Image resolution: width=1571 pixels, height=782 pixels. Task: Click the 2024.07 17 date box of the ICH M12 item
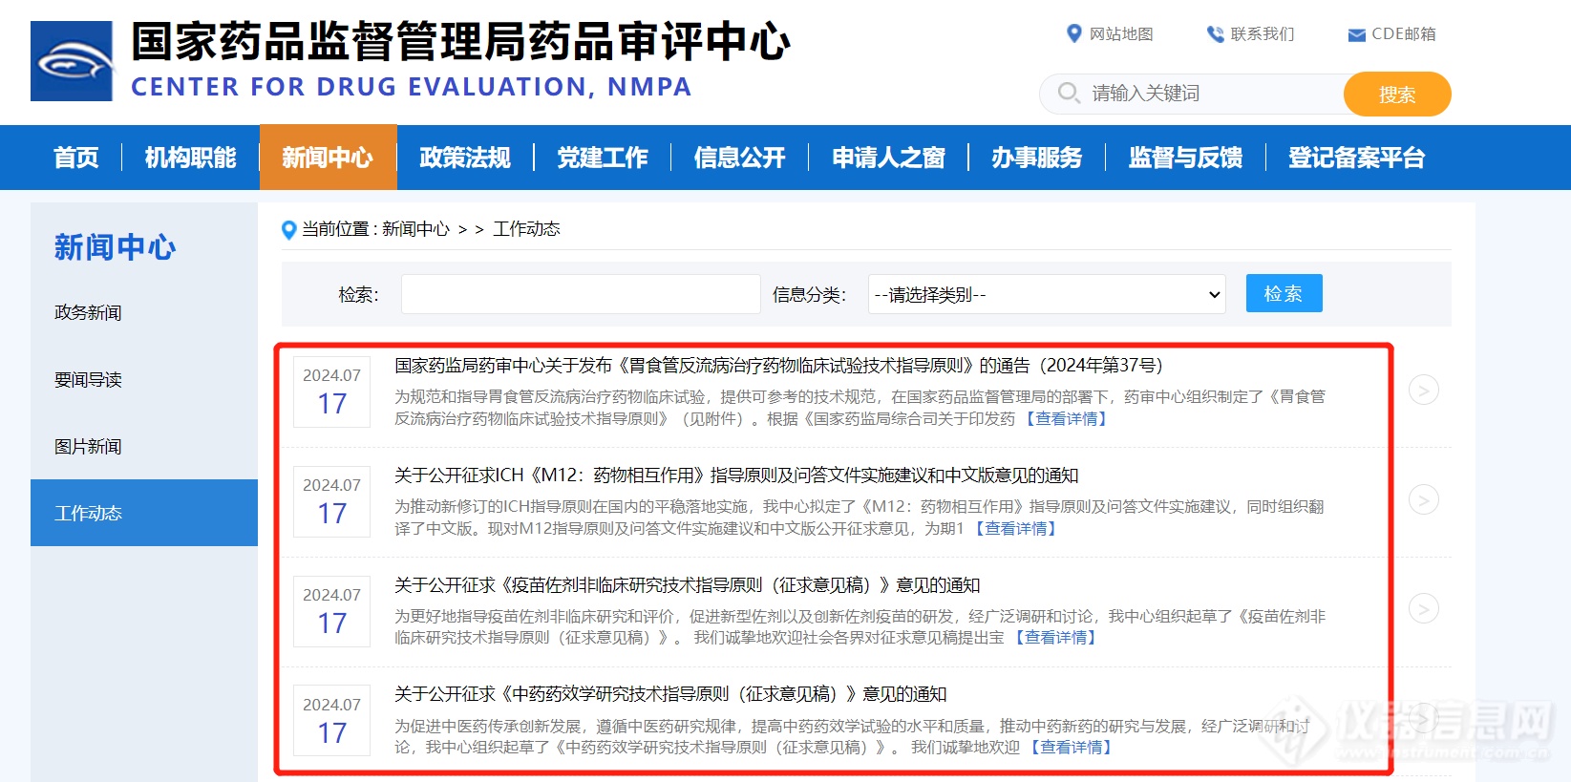coord(331,501)
